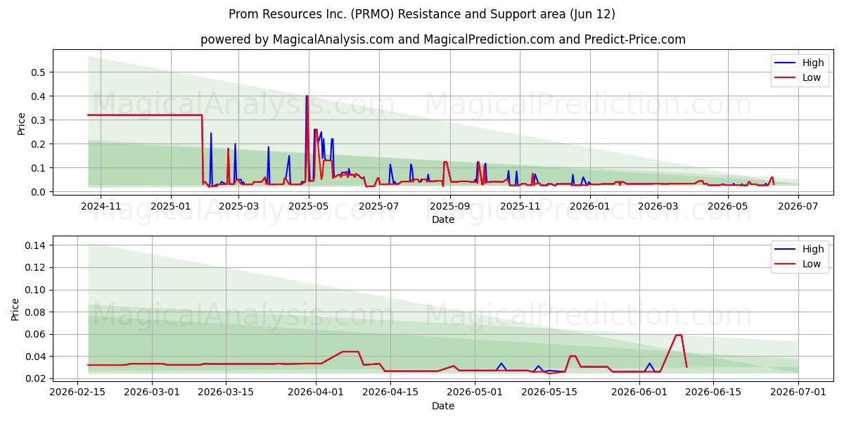Click the '2026-05-15' x-axis label on the bottom chart
Screen dimensions: 844x422
click(x=549, y=392)
